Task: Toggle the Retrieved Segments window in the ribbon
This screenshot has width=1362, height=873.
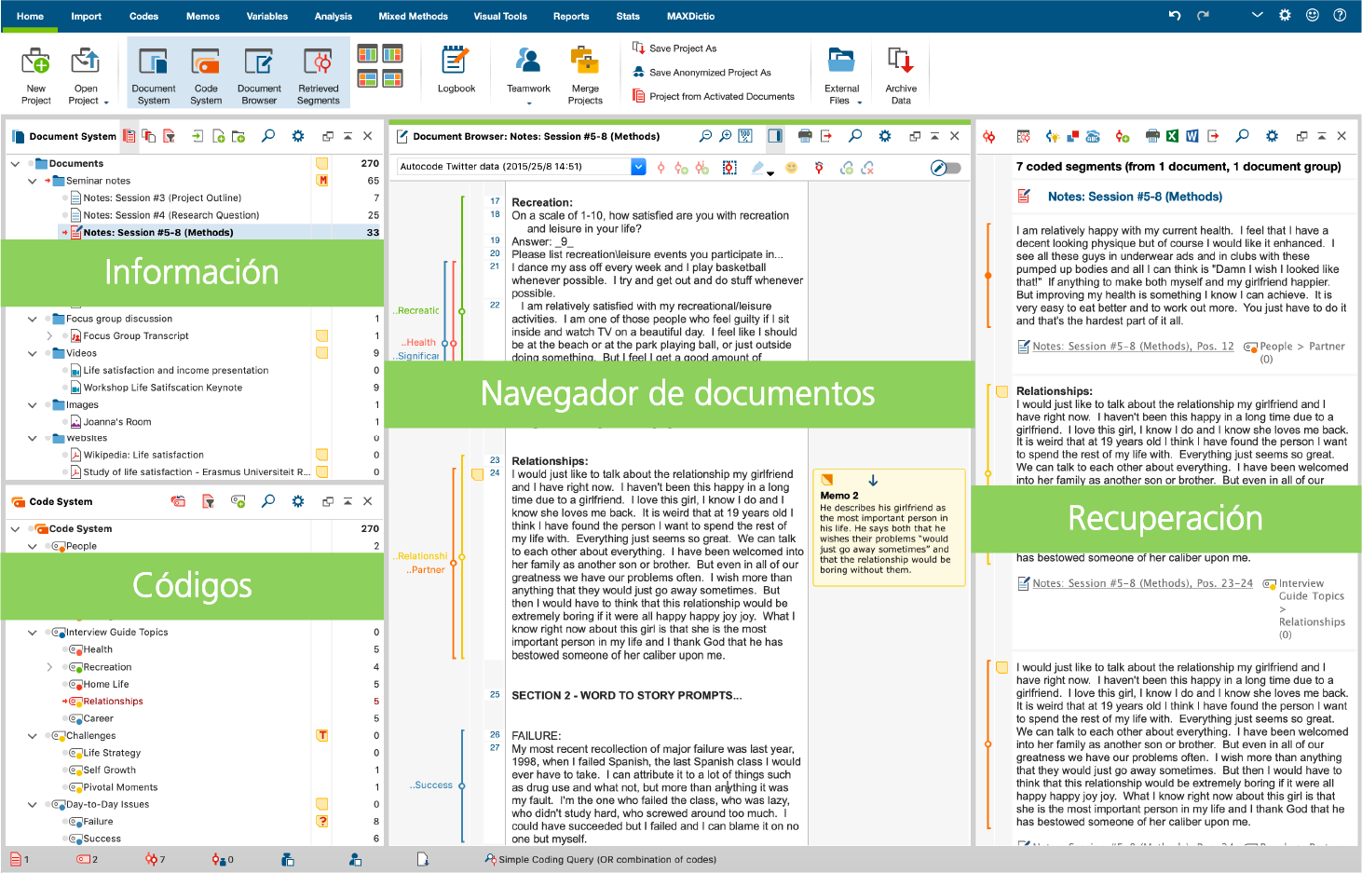Action: click(319, 75)
